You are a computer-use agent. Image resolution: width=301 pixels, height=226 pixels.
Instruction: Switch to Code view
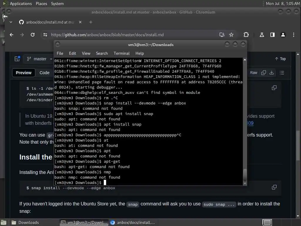(x=44, y=73)
